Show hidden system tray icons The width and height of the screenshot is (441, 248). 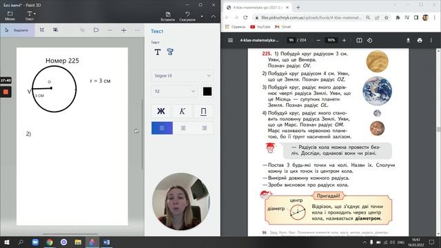pos(365,242)
